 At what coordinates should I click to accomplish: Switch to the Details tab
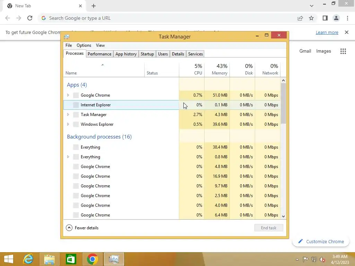point(178,54)
